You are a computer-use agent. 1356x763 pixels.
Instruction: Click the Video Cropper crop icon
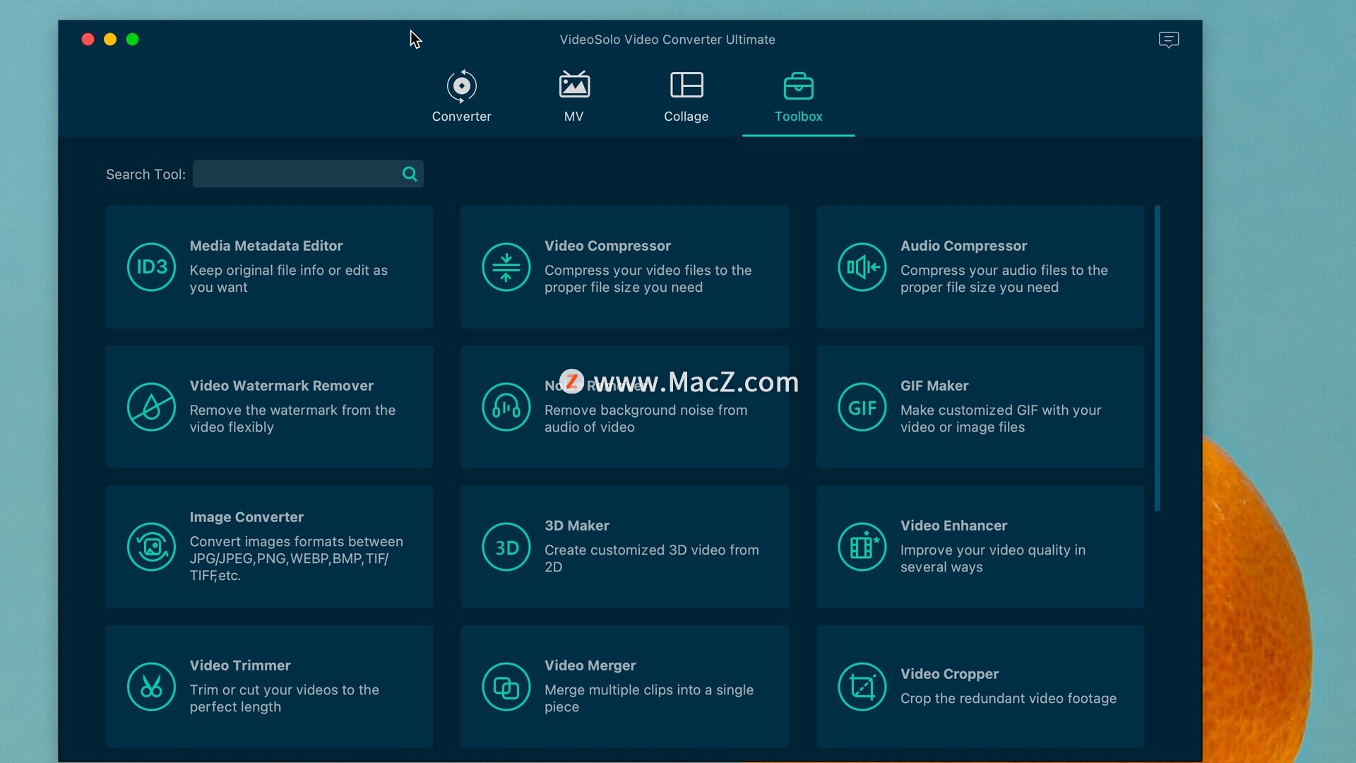862,687
